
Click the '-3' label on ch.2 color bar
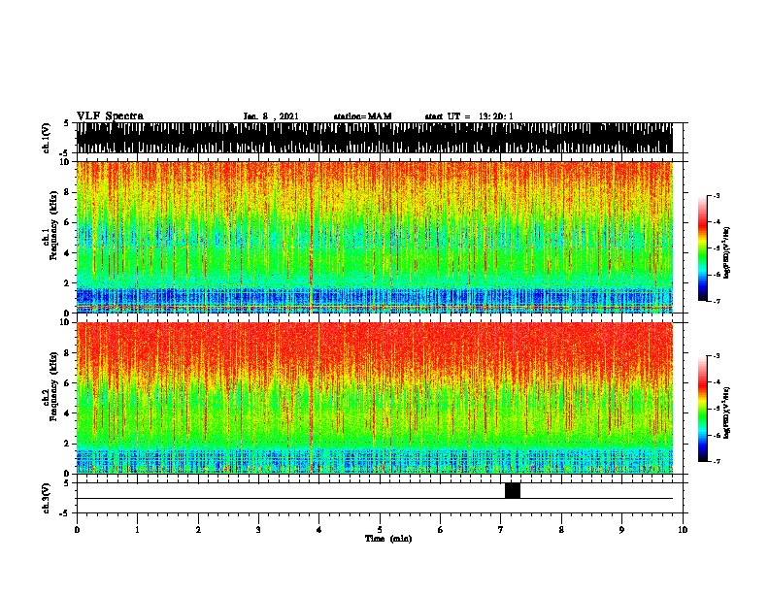(x=716, y=356)
